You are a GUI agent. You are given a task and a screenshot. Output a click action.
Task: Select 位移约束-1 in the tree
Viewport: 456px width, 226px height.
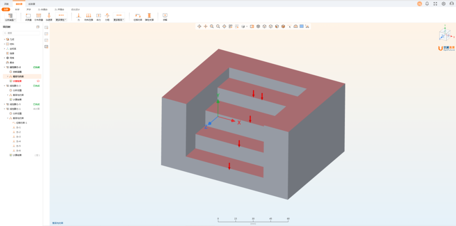pos(20,123)
